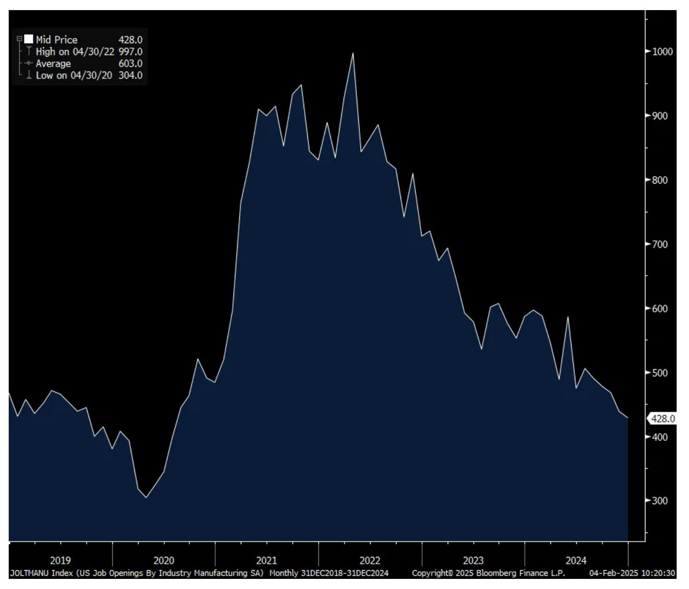This screenshot has width=689, height=589.
Task: Select the Average legend entry
Action: (x=53, y=64)
